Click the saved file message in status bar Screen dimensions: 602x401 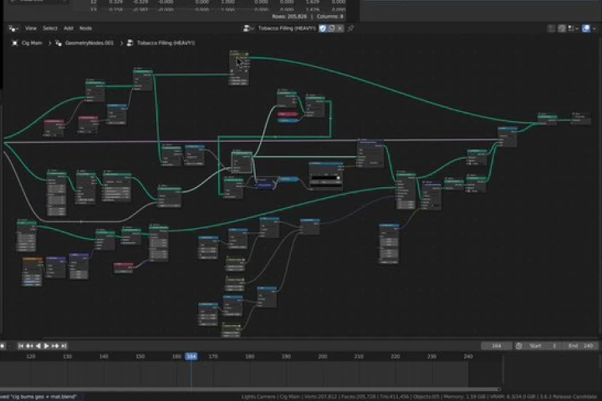[x=38, y=397]
